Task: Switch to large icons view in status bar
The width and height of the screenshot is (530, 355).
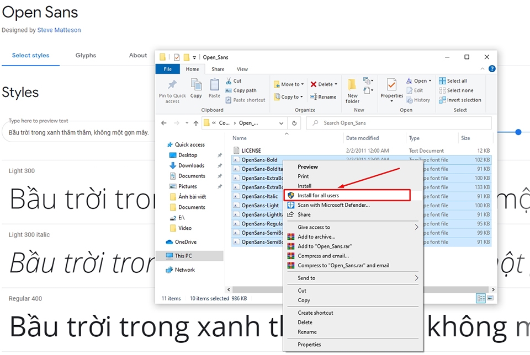Action: [490, 298]
